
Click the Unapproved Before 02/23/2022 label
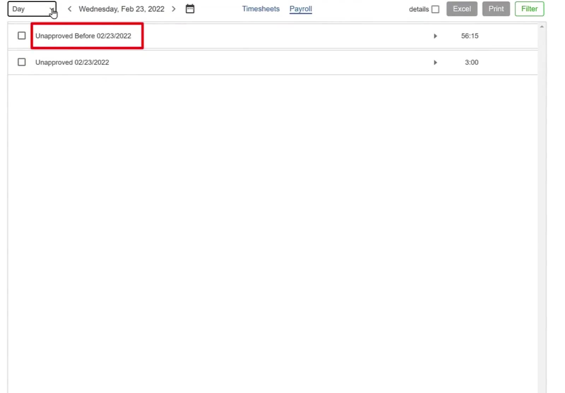tap(83, 36)
